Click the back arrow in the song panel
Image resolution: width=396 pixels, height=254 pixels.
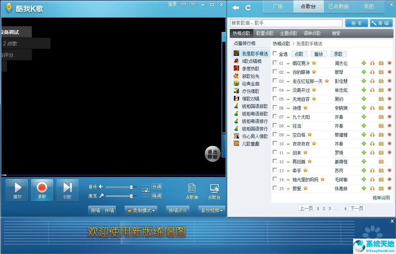236,8
